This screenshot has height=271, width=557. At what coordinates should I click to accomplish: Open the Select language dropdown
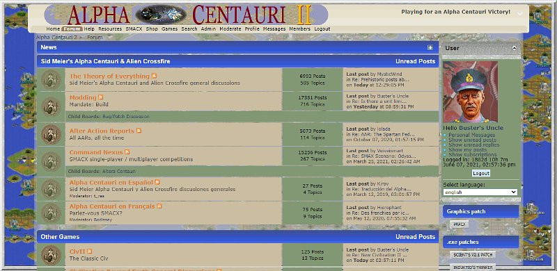click(480, 192)
